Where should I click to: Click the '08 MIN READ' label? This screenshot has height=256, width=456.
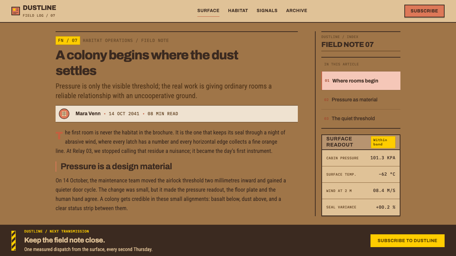coord(163,114)
